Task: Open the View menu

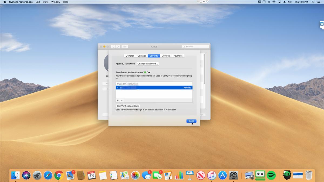Action: tap(46, 2)
